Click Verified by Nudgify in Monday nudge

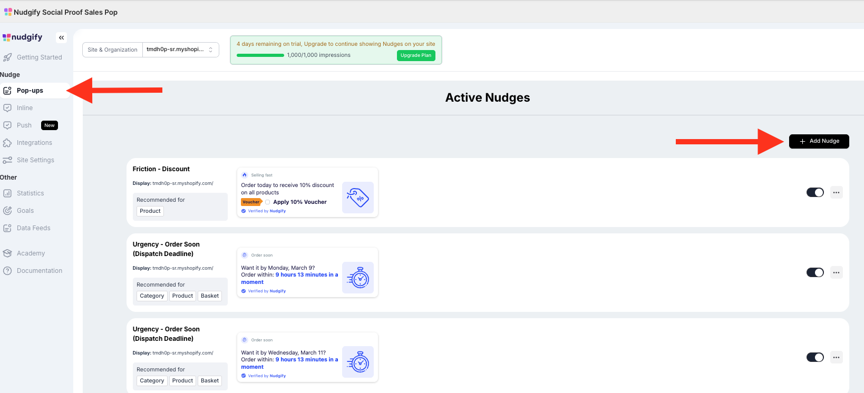(x=264, y=291)
